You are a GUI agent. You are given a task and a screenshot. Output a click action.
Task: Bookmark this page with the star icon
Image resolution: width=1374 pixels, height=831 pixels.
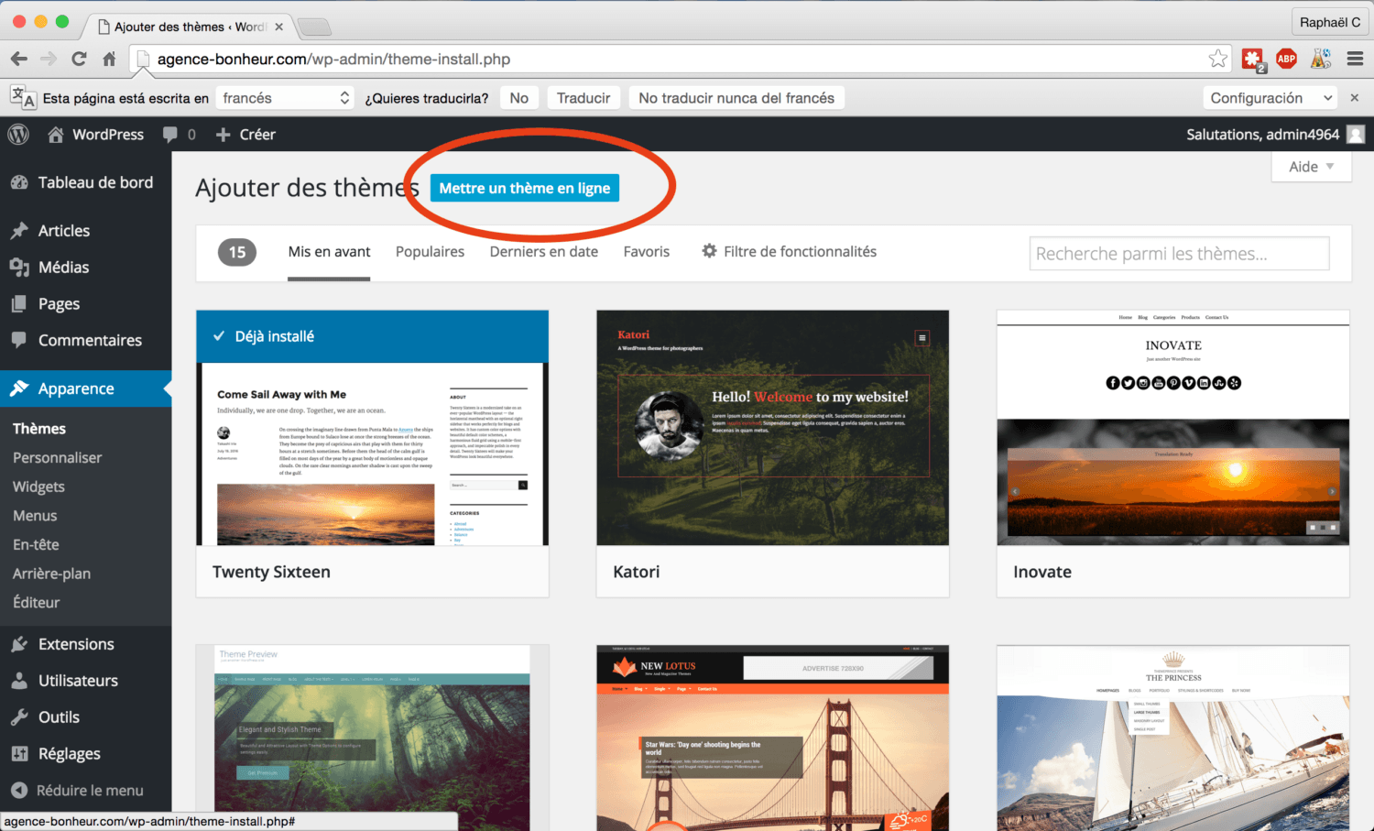1217,59
